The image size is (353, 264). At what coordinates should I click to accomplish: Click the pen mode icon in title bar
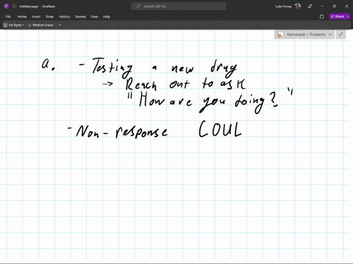310,7
